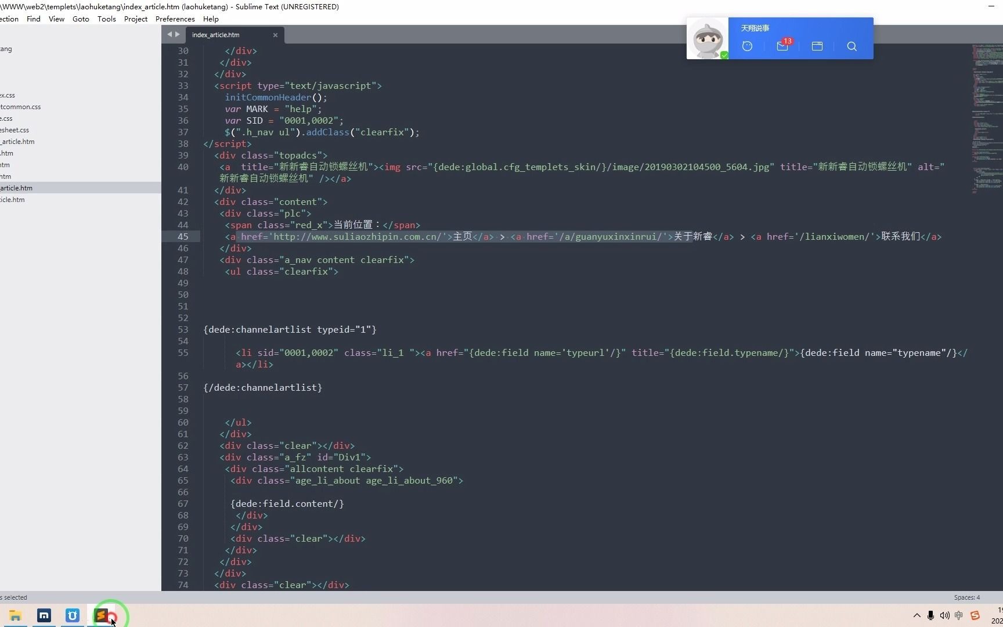Click the minimap at the right edge

(x=987, y=119)
